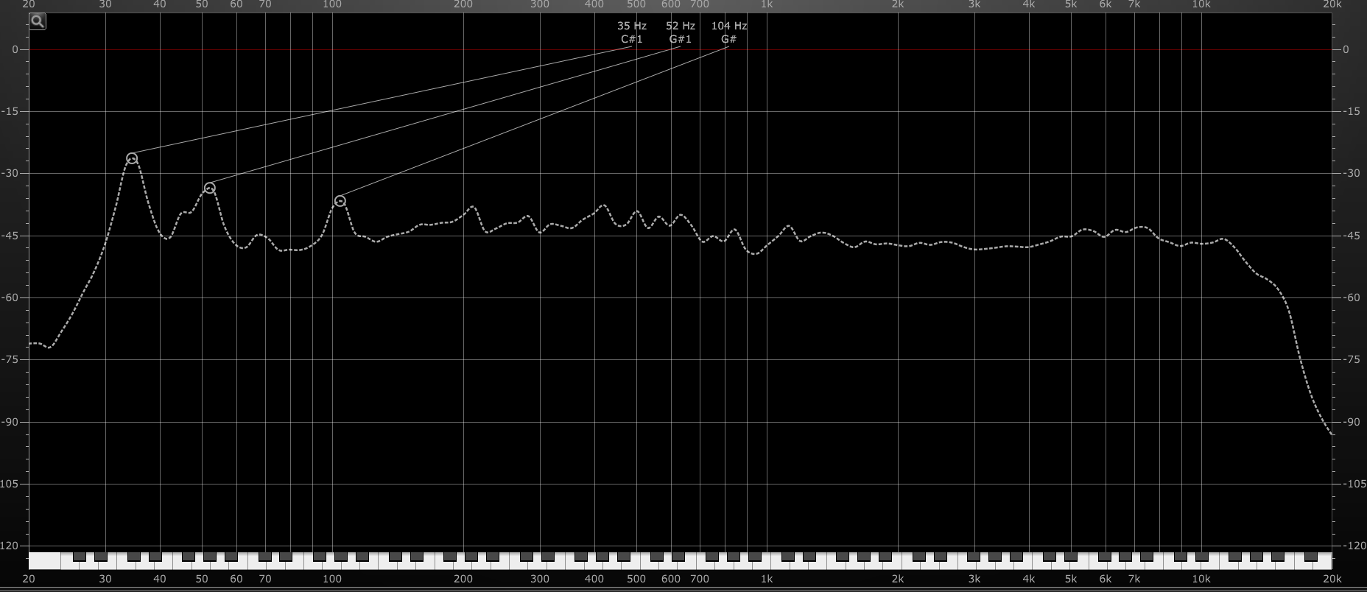The image size is (1367, 592).
Task: Click "-30" on the left dB scale
Action: (x=12, y=174)
